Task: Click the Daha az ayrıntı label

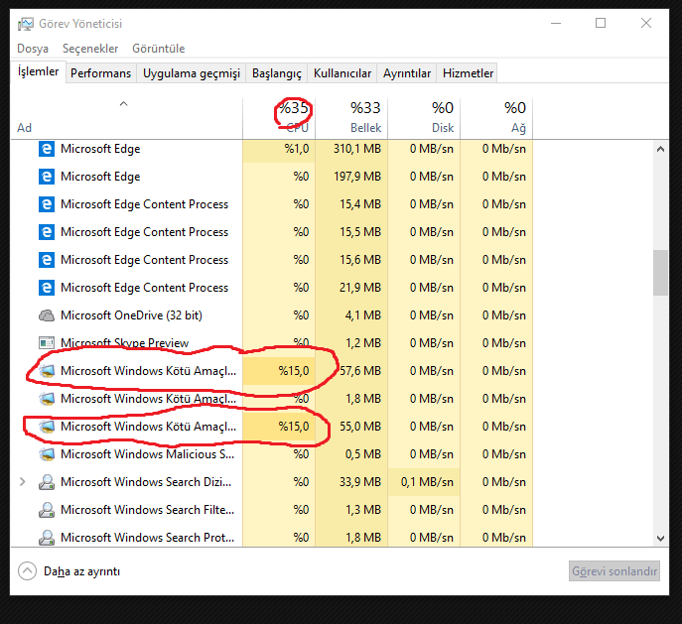Action: [x=81, y=571]
